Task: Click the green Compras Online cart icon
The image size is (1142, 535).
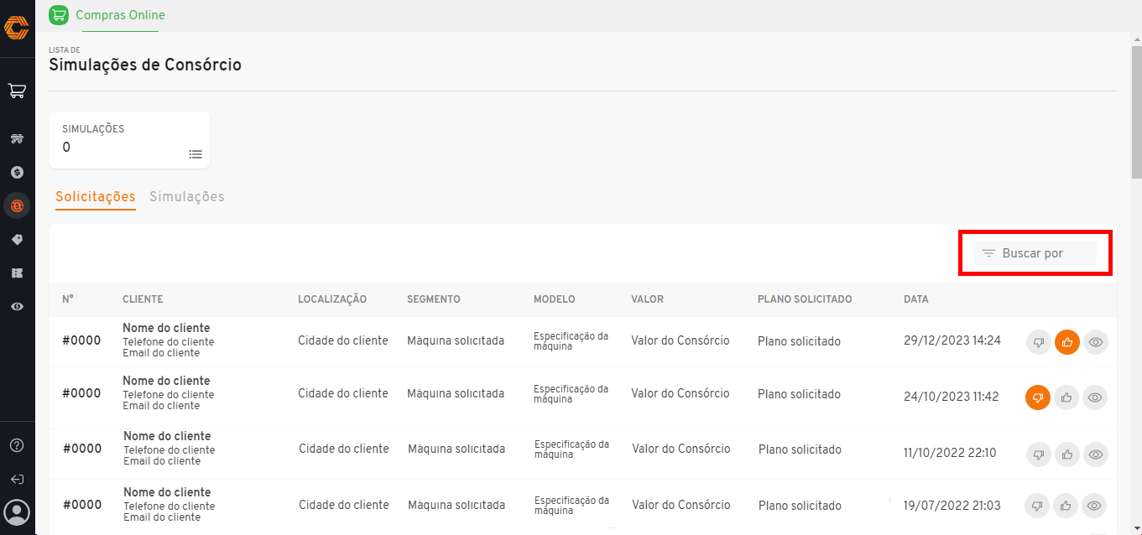Action: pos(59,14)
